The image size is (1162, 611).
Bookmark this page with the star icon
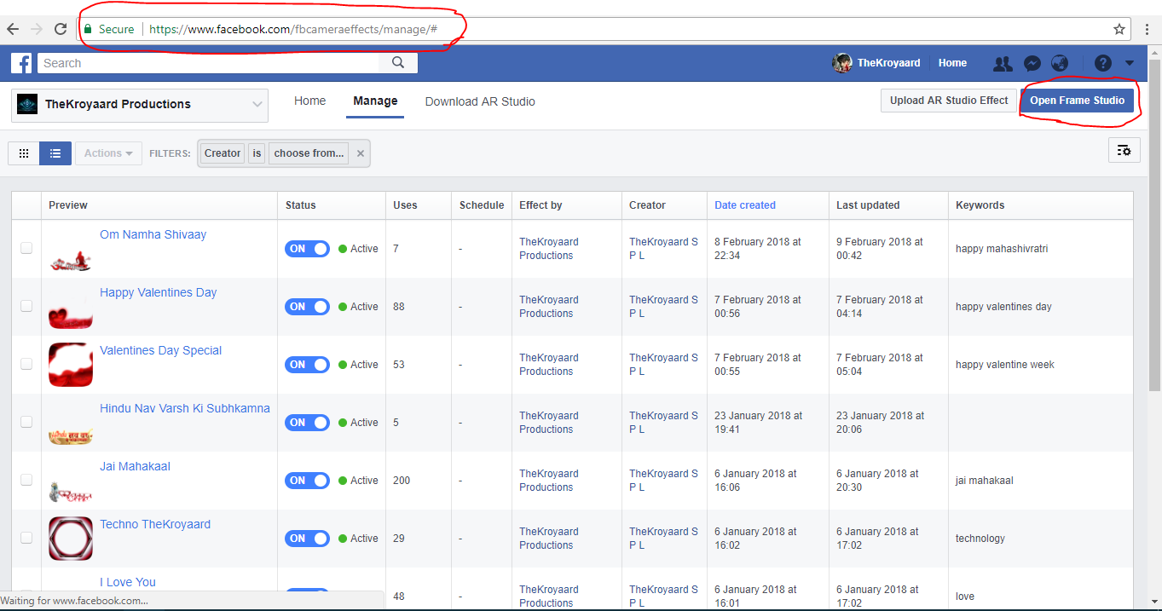point(1119,29)
